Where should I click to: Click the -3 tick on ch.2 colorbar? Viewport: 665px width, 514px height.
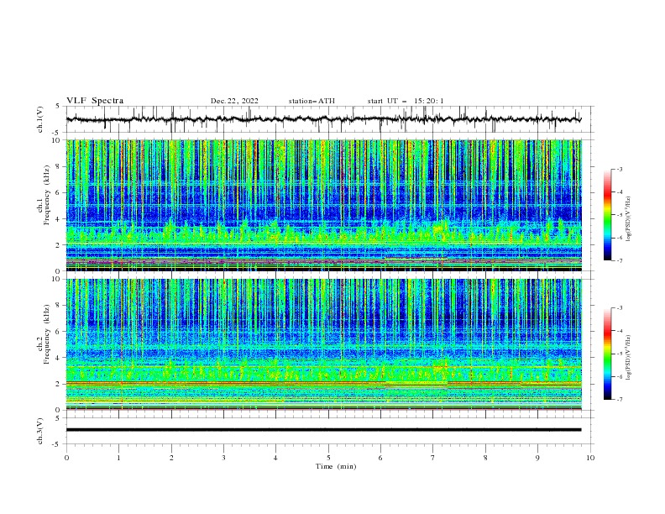[x=619, y=308]
